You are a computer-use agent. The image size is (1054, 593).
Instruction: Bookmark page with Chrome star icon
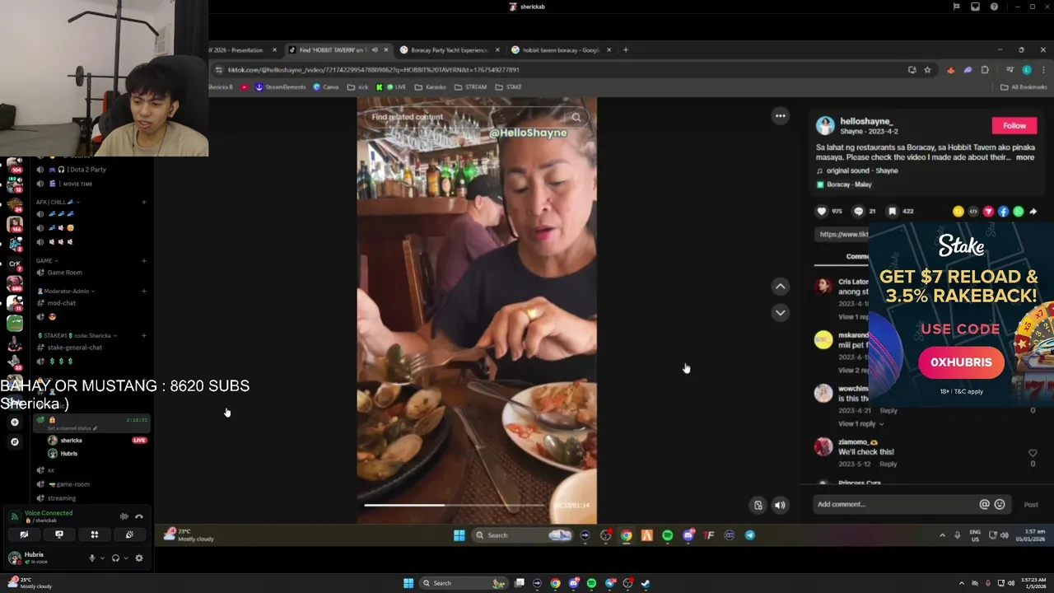(927, 70)
